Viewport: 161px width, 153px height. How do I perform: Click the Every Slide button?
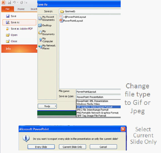click(x=41, y=147)
